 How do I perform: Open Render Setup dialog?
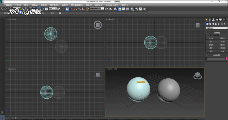click(x=137, y=9)
